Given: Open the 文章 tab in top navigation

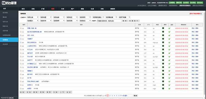Looking at the screenshot, I should [63, 9].
